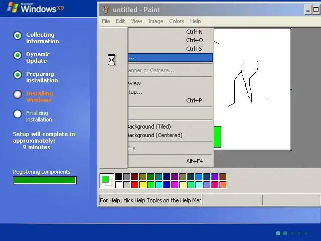The height and width of the screenshot is (241, 321).
Task: Pick the orange color swatch
Action: tap(223, 185)
